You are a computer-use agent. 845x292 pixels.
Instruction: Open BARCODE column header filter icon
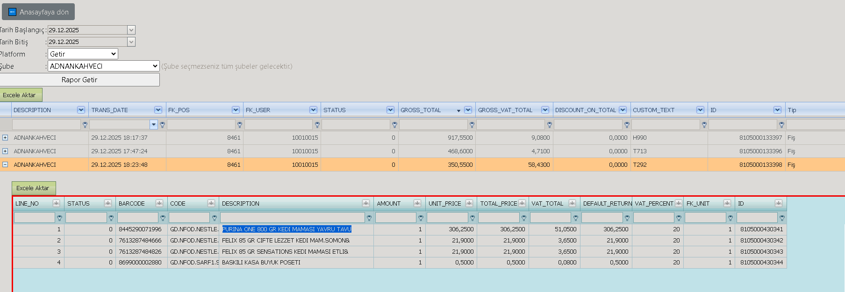159,203
